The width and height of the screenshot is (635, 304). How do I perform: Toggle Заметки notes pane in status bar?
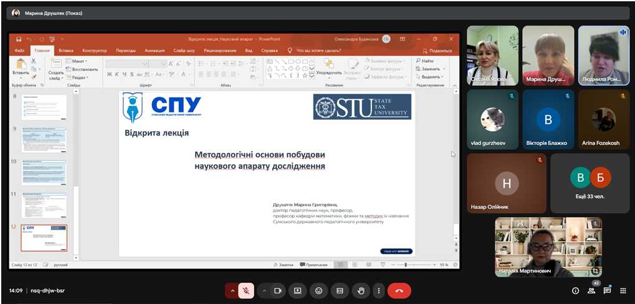pos(283,265)
